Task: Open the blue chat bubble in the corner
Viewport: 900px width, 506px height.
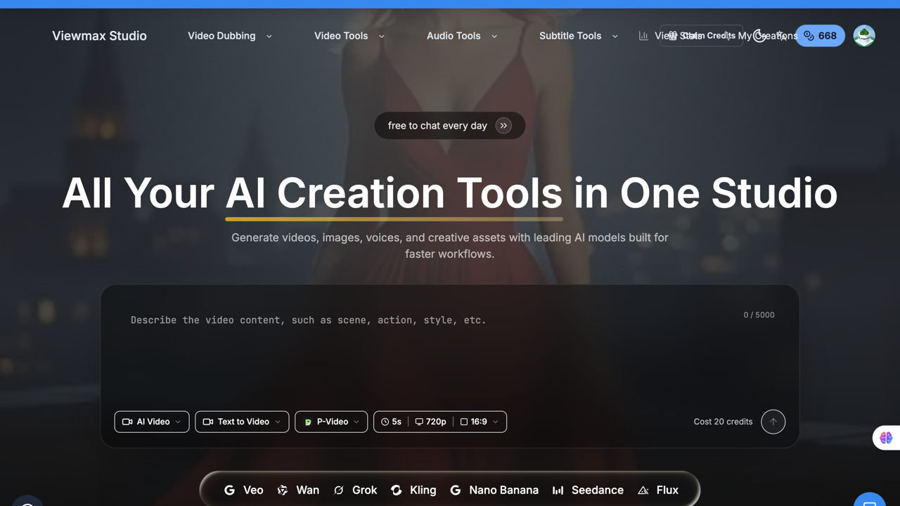Action: (870, 500)
